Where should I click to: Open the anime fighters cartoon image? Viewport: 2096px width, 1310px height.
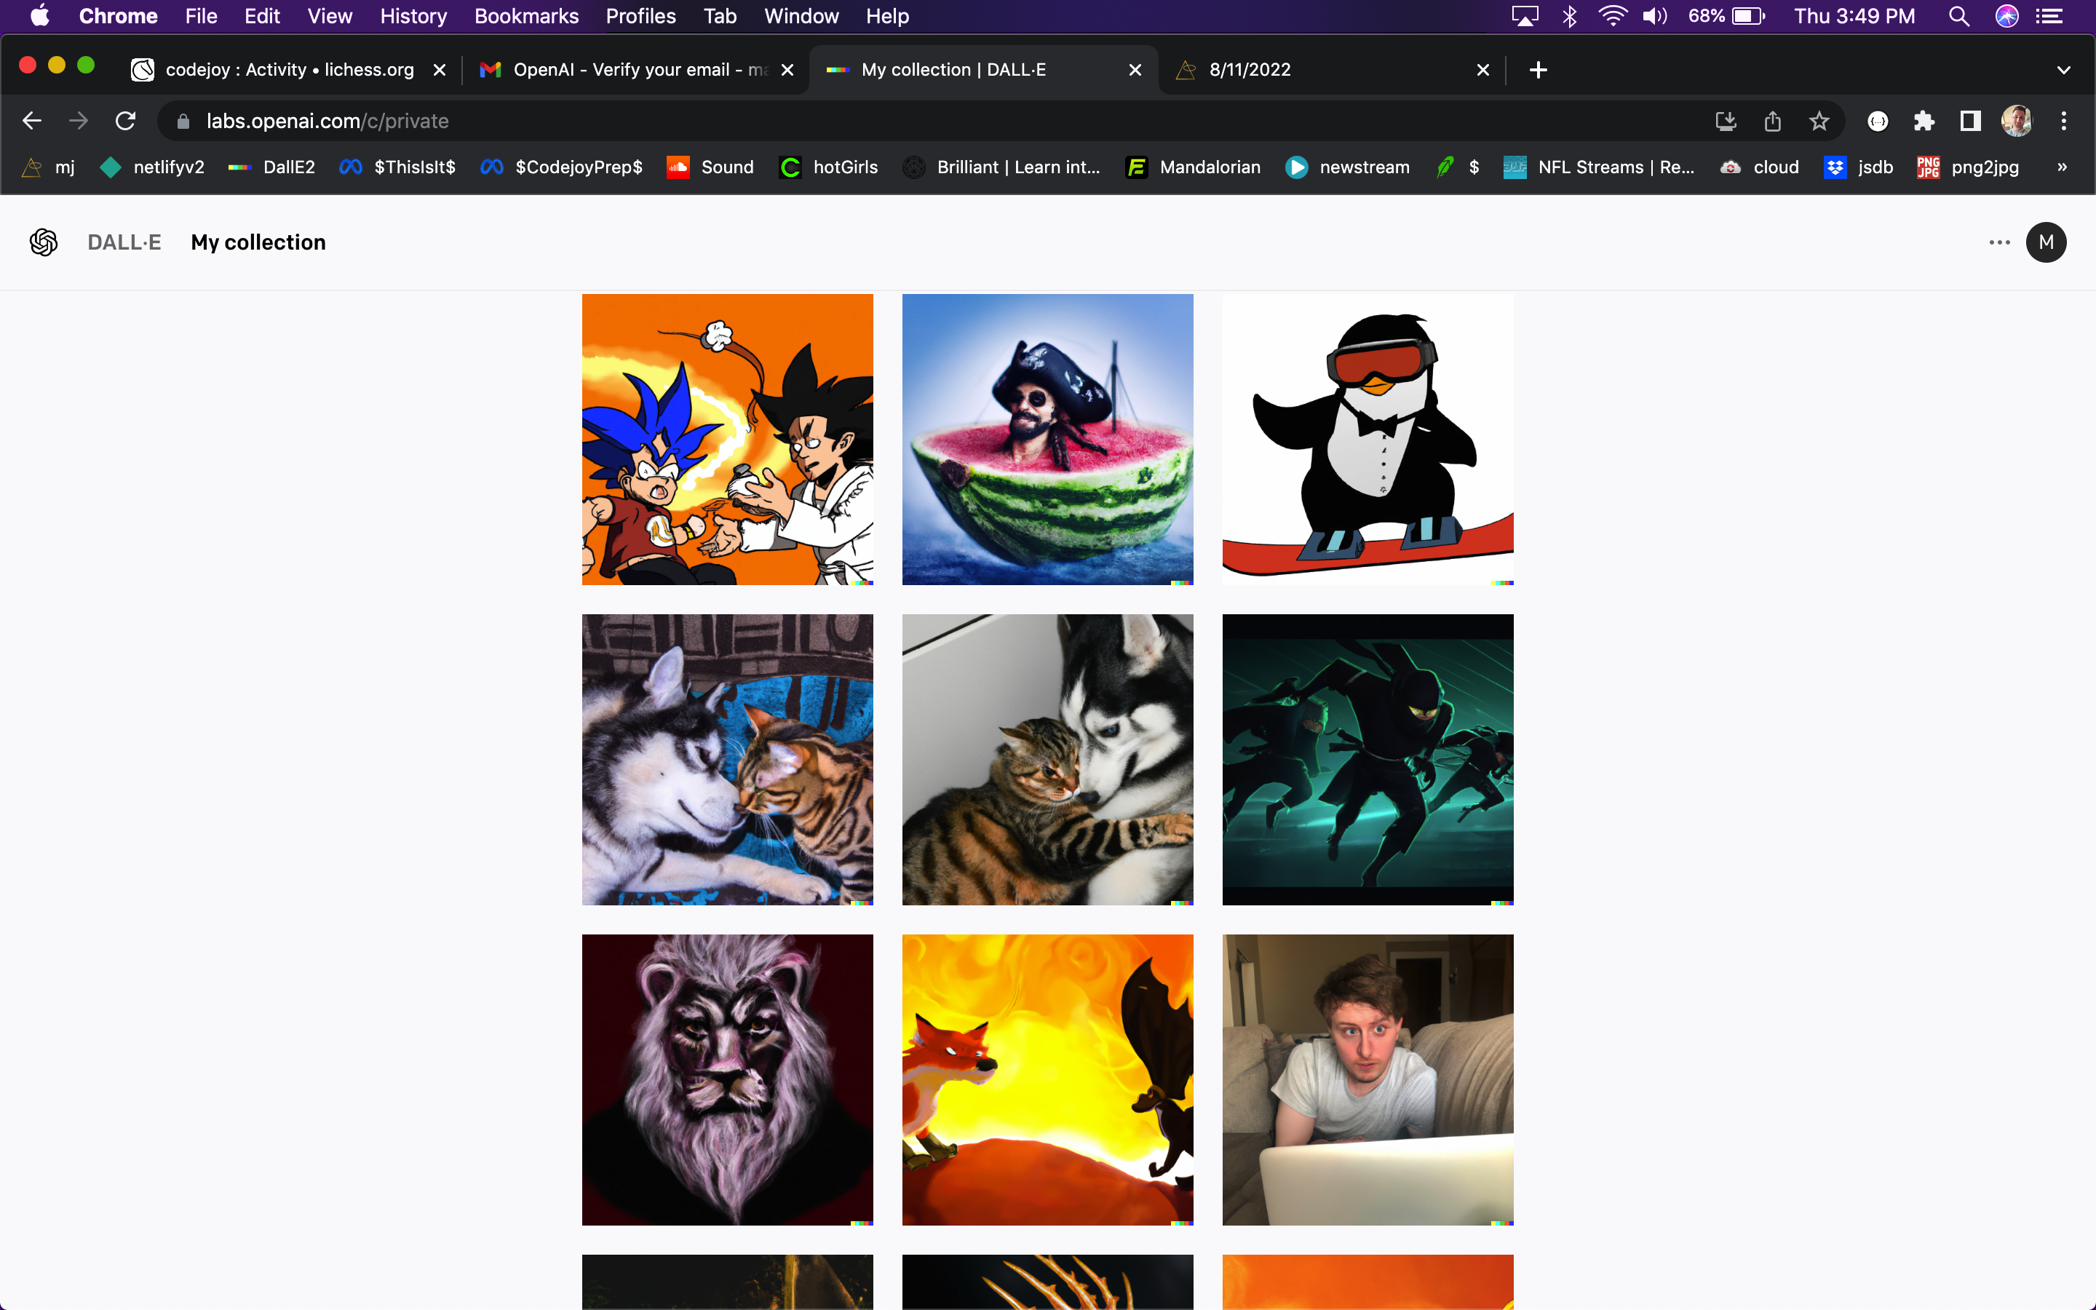click(728, 440)
